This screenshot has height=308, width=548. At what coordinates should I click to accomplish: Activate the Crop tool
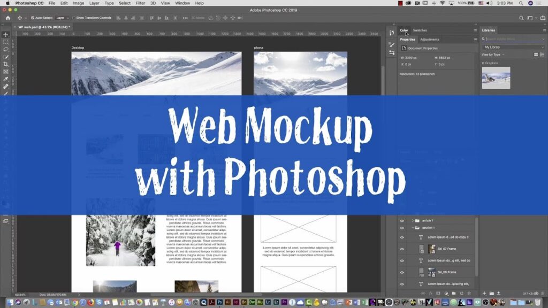point(6,64)
